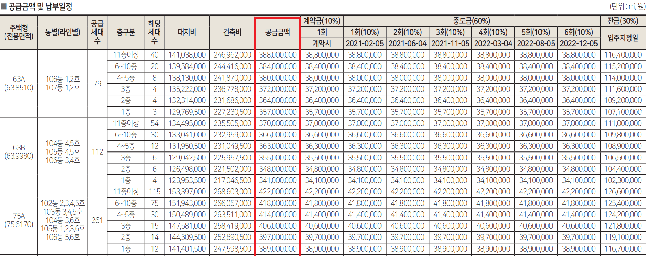This screenshot has height=256, width=648.
Task: Select the '75A (75.6170)' housing type cell
Action: (19, 220)
